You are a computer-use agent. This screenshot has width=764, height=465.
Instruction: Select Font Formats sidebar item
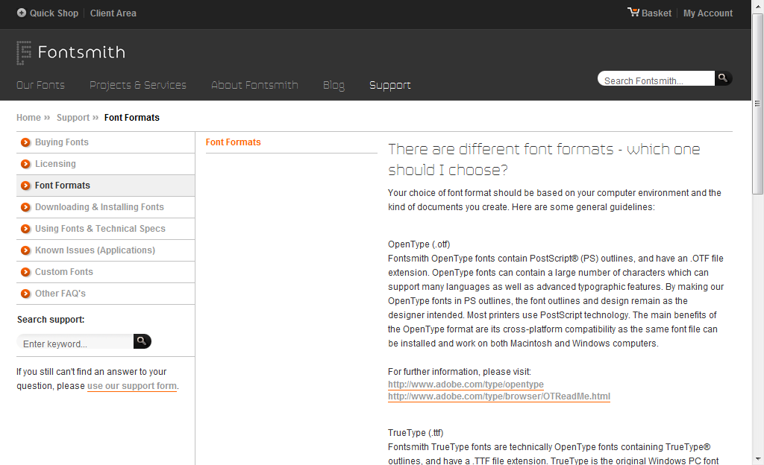click(63, 186)
